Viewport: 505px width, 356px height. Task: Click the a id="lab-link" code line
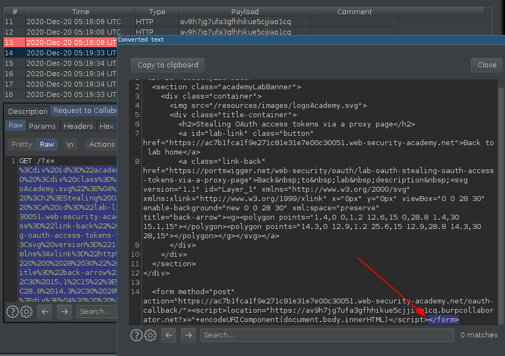pos(246,134)
